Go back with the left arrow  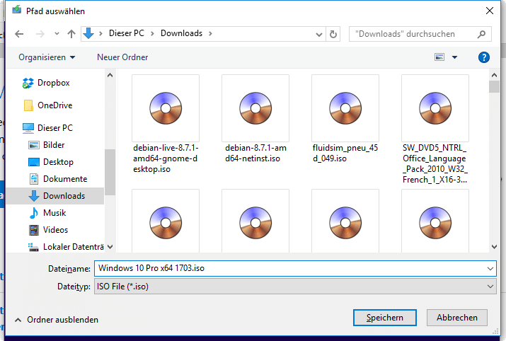click(19, 34)
